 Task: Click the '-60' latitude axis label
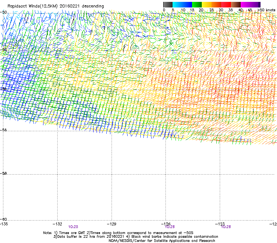3,219
